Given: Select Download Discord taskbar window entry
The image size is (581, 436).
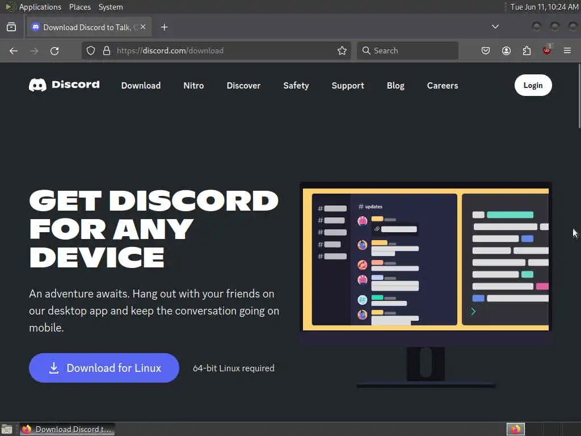Looking at the screenshot, I should 67,429.
